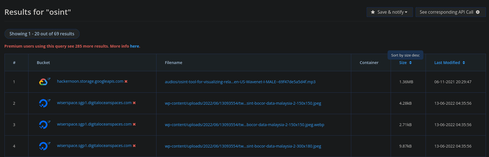
Task: Open wiserspace bucket link in row 2
Action: [x=94, y=103]
